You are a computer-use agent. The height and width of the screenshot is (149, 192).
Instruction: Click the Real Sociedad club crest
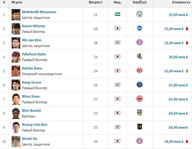[139, 57]
